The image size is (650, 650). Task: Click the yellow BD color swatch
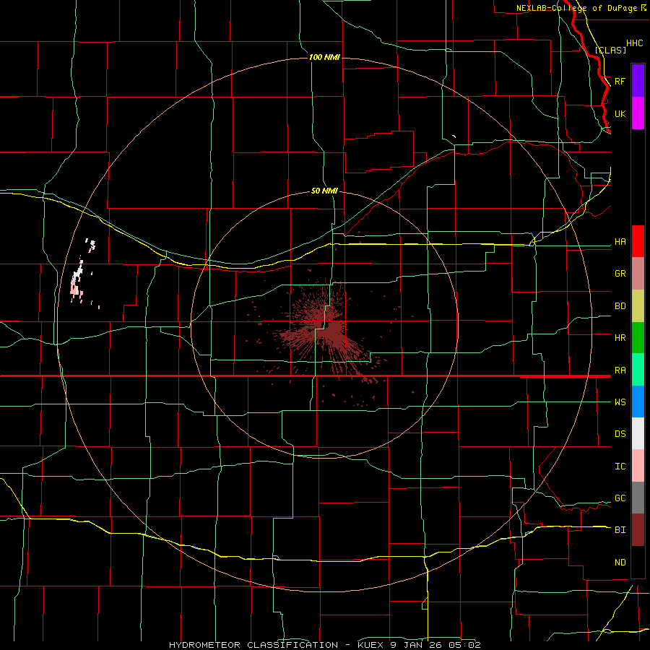638,306
